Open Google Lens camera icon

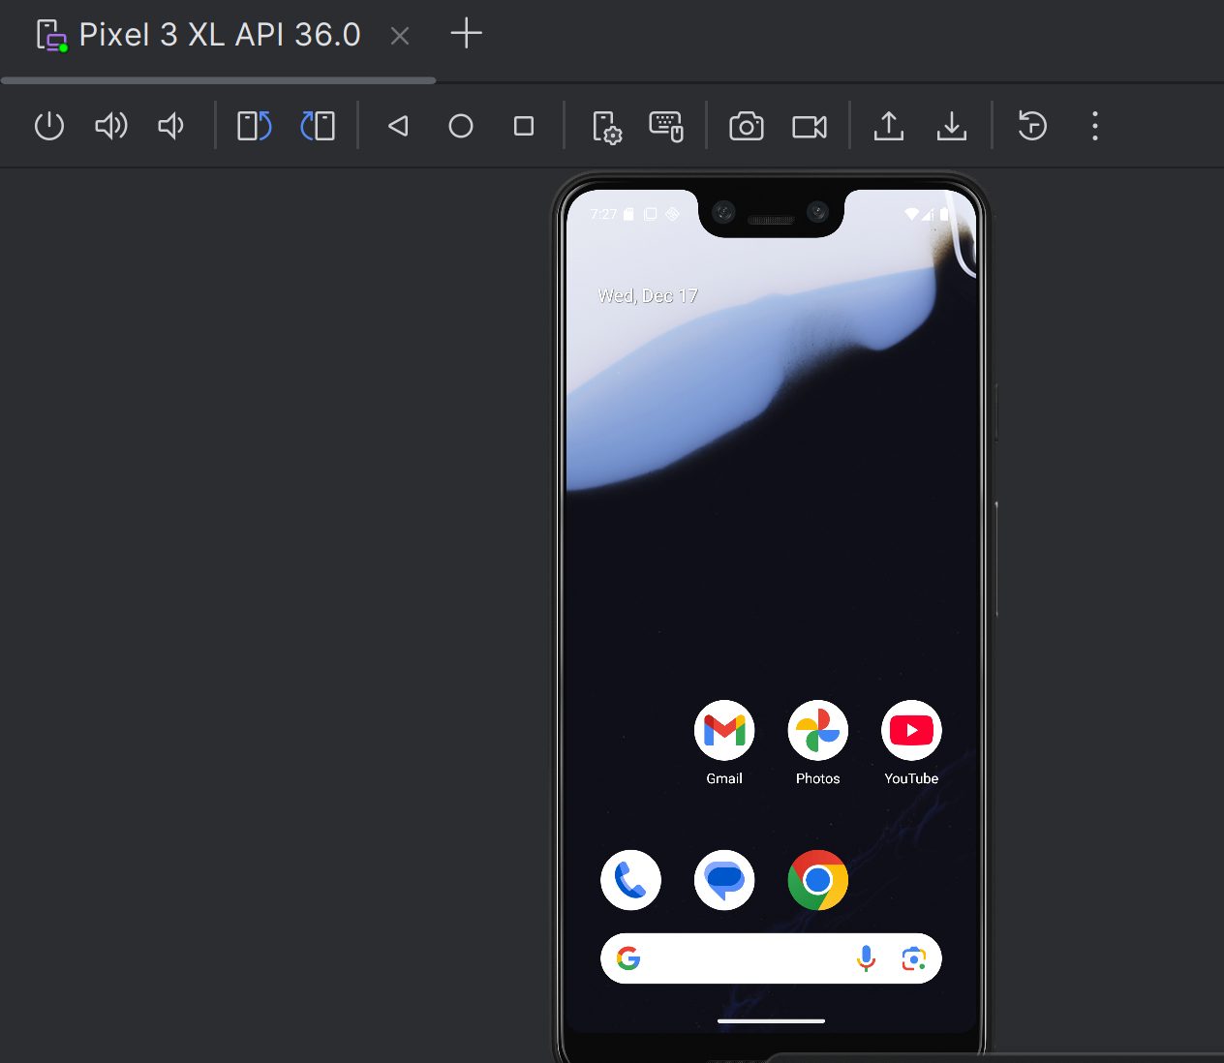point(913,958)
